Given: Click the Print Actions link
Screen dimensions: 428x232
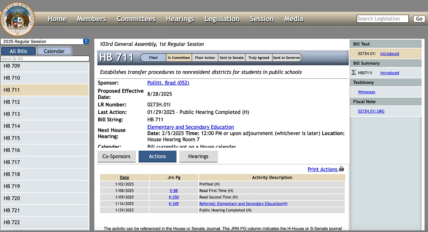Looking at the screenshot, I should (x=322, y=169).
